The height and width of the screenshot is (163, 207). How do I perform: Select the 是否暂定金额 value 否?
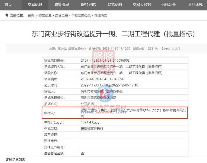pyautogui.click(x=83, y=153)
